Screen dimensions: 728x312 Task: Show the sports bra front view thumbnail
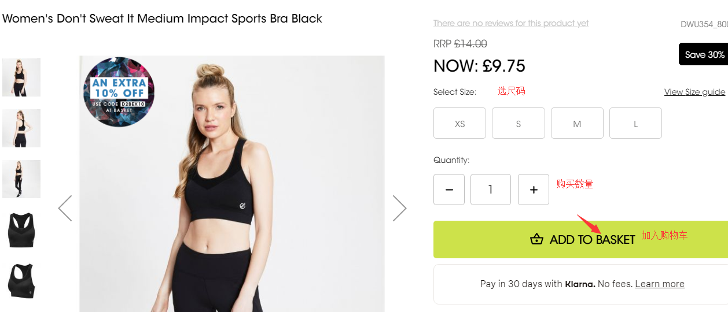(x=21, y=230)
